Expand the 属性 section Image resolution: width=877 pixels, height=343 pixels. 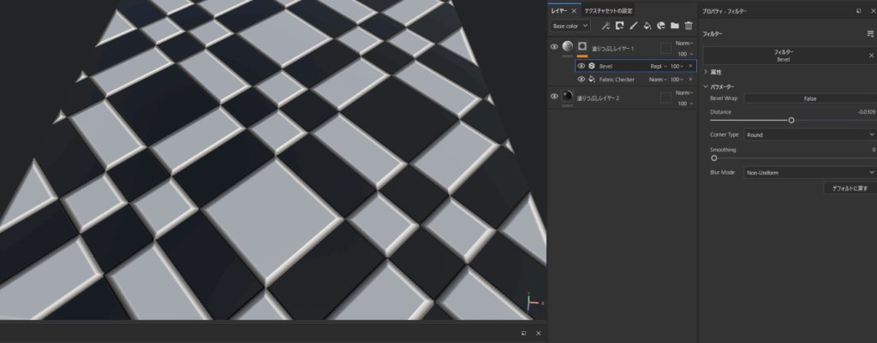point(707,72)
